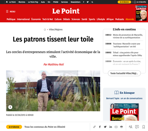Select the Podcasts navigation item
The image size is (148, 131).
(x=119, y=19)
